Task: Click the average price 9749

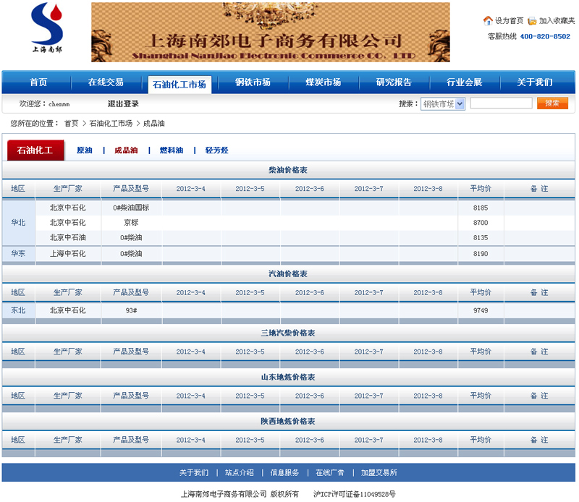Action: point(481,310)
